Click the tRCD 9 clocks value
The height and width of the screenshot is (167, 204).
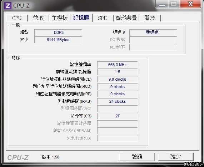click(117, 87)
